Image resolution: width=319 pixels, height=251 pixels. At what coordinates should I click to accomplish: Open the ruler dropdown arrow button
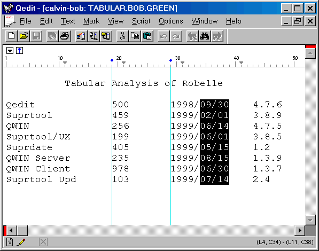pyautogui.click(x=10, y=50)
